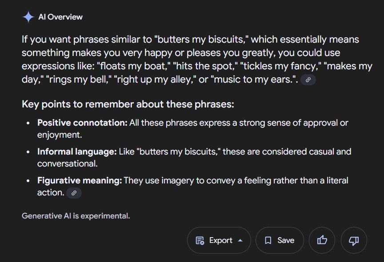Expand the Export dropdown caret
The height and width of the screenshot is (262, 384).
pos(240,241)
